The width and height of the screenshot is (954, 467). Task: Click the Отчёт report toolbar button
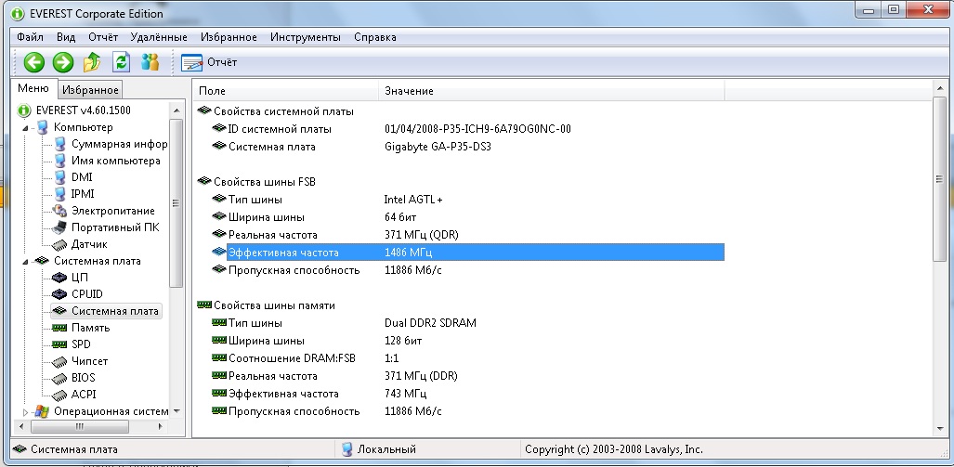pos(210,62)
